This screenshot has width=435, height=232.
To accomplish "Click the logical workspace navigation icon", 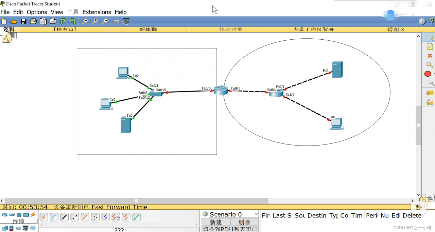I will (6, 38).
